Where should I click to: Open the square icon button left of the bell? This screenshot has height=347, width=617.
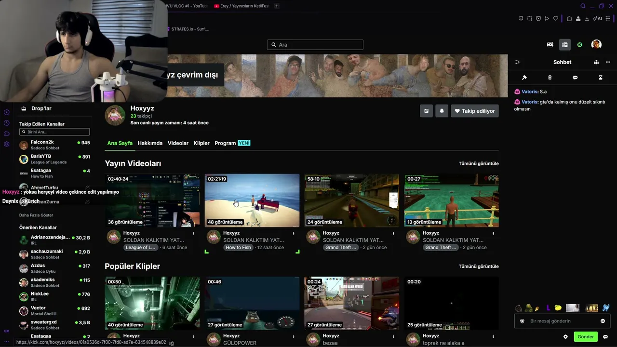pyautogui.click(x=426, y=111)
